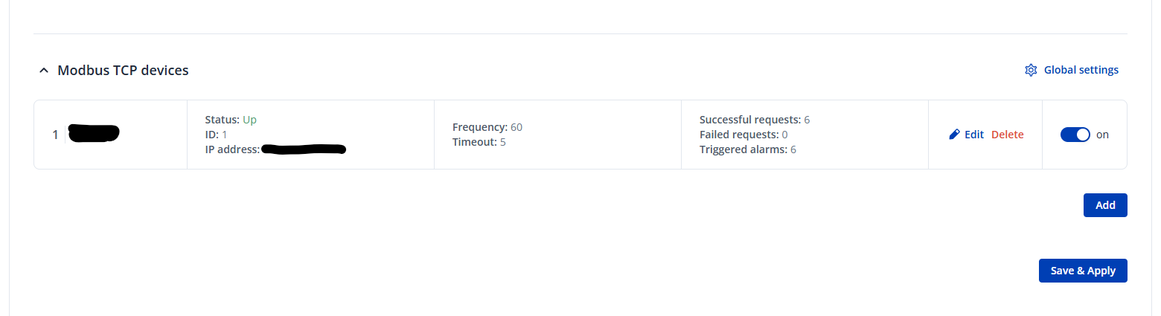The height and width of the screenshot is (316, 1161).
Task: Delete the Modbus TCP device
Action: tap(1007, 135)
